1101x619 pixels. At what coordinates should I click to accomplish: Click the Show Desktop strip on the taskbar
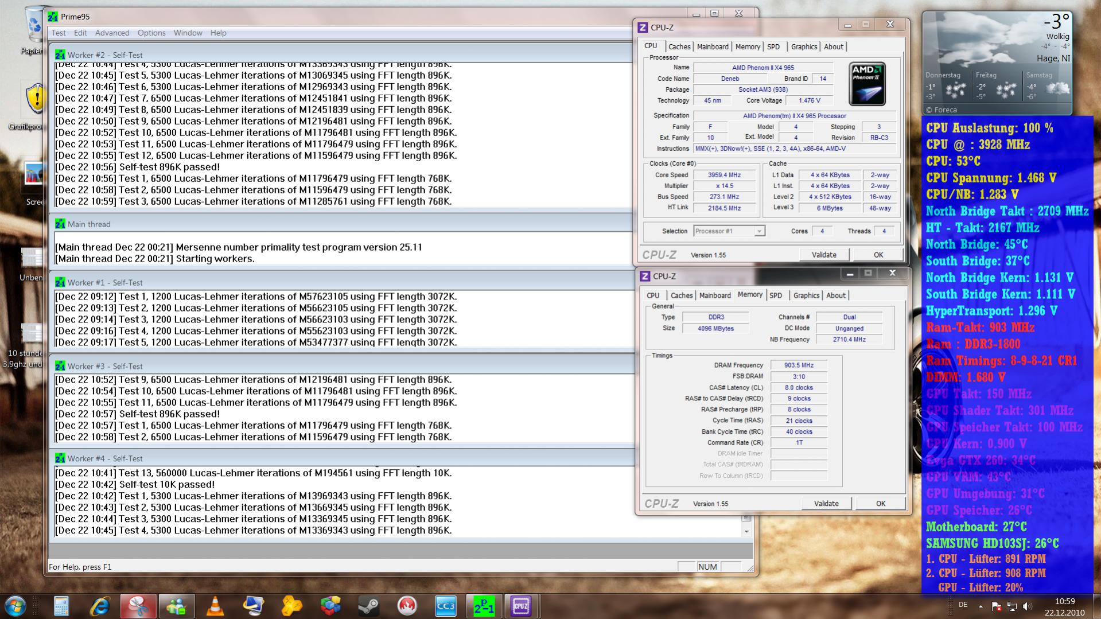click(x=1097, y=606)
